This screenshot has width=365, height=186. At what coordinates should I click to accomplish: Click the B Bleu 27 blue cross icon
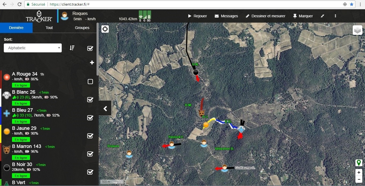pos(7,113)
